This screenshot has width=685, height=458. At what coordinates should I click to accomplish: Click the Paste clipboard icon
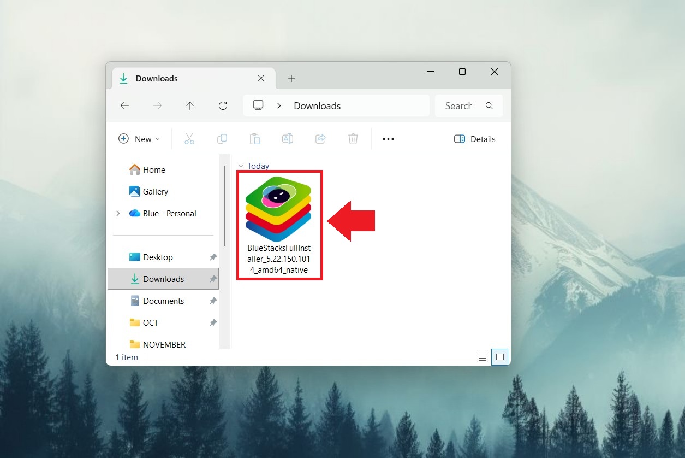point(255,139)
